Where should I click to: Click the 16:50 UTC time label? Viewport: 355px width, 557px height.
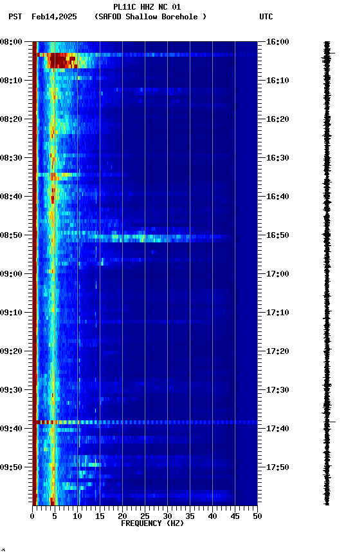(278, 235)
